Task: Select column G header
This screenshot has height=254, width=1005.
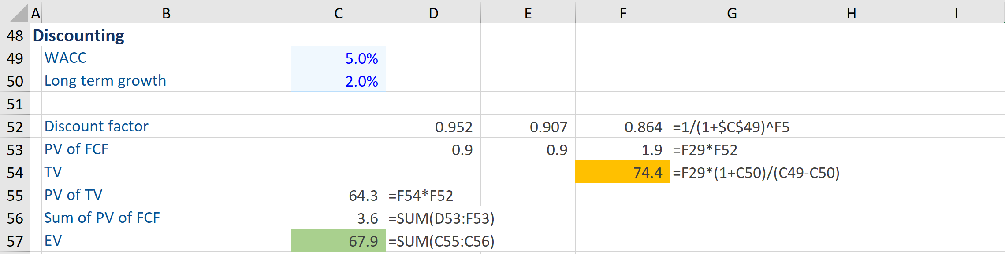Action: point(732,13)
